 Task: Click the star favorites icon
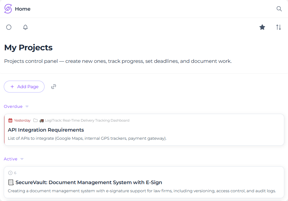[262, 27]
